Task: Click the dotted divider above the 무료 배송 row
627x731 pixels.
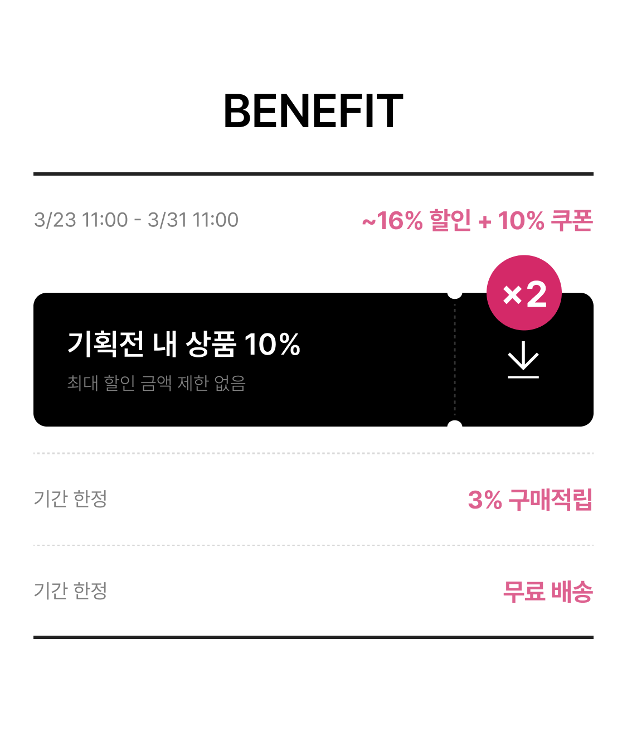Action: [x=313, y=545]
